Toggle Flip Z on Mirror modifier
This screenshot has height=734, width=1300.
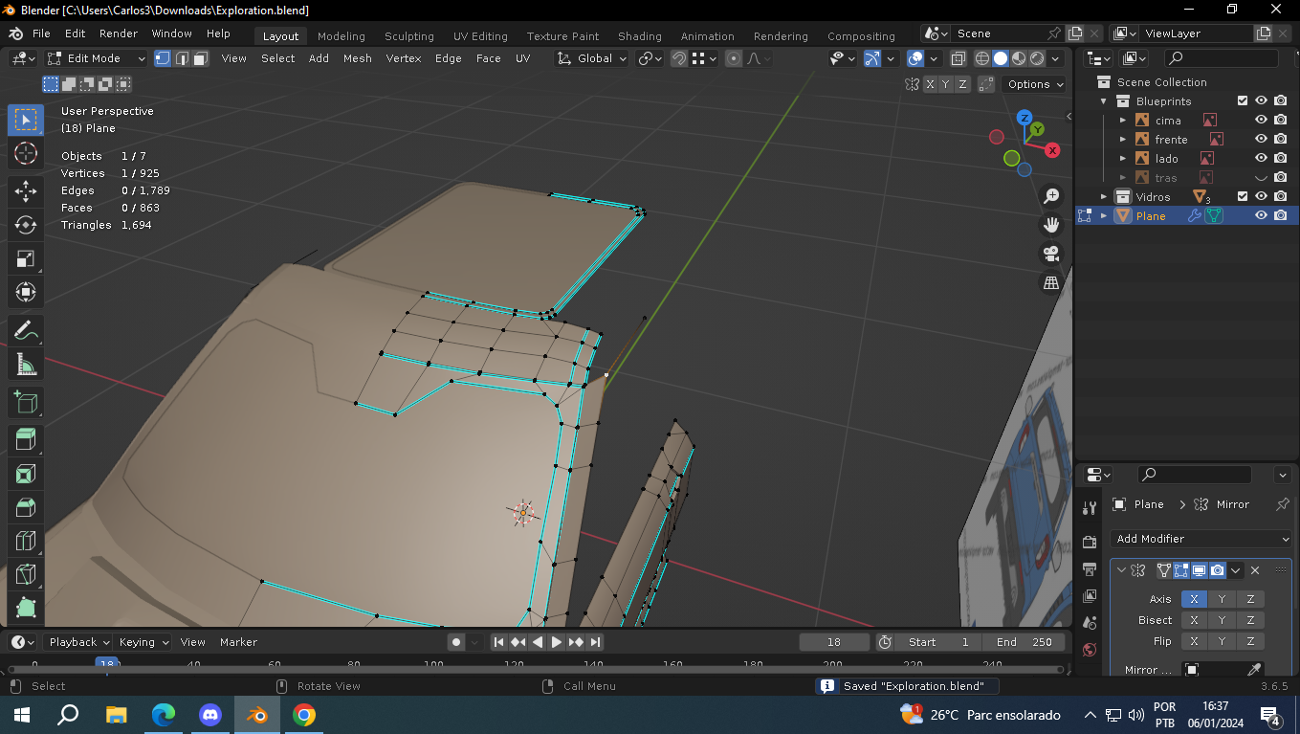tap(1250, 641)
